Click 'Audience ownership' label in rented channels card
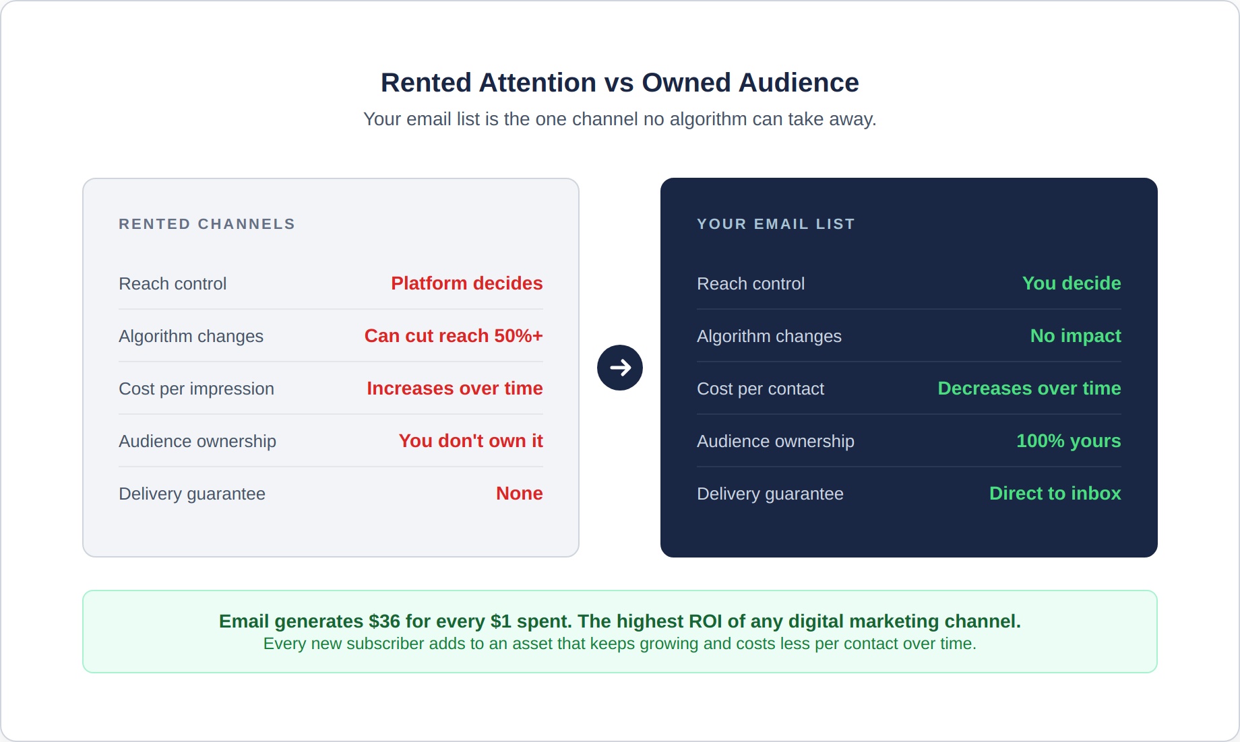Screen dimensions: 1240x742 (x=197, y=442)
